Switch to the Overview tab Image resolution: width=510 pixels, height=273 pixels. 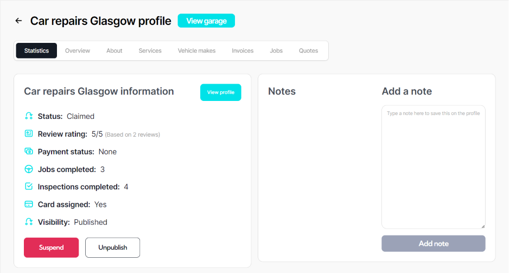[78, 51]
